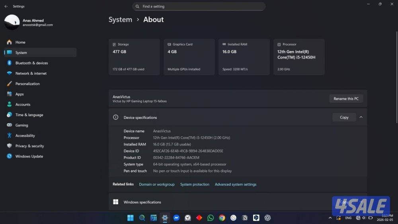Select System in the sidebar
Viewport: 398px width, 224px height.
coord(41,53)
